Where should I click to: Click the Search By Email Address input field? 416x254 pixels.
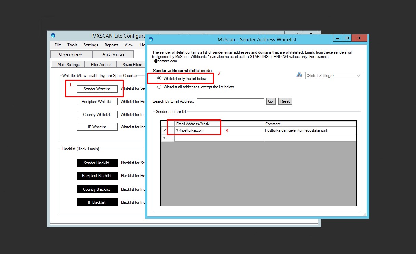[x=230, y=101]
